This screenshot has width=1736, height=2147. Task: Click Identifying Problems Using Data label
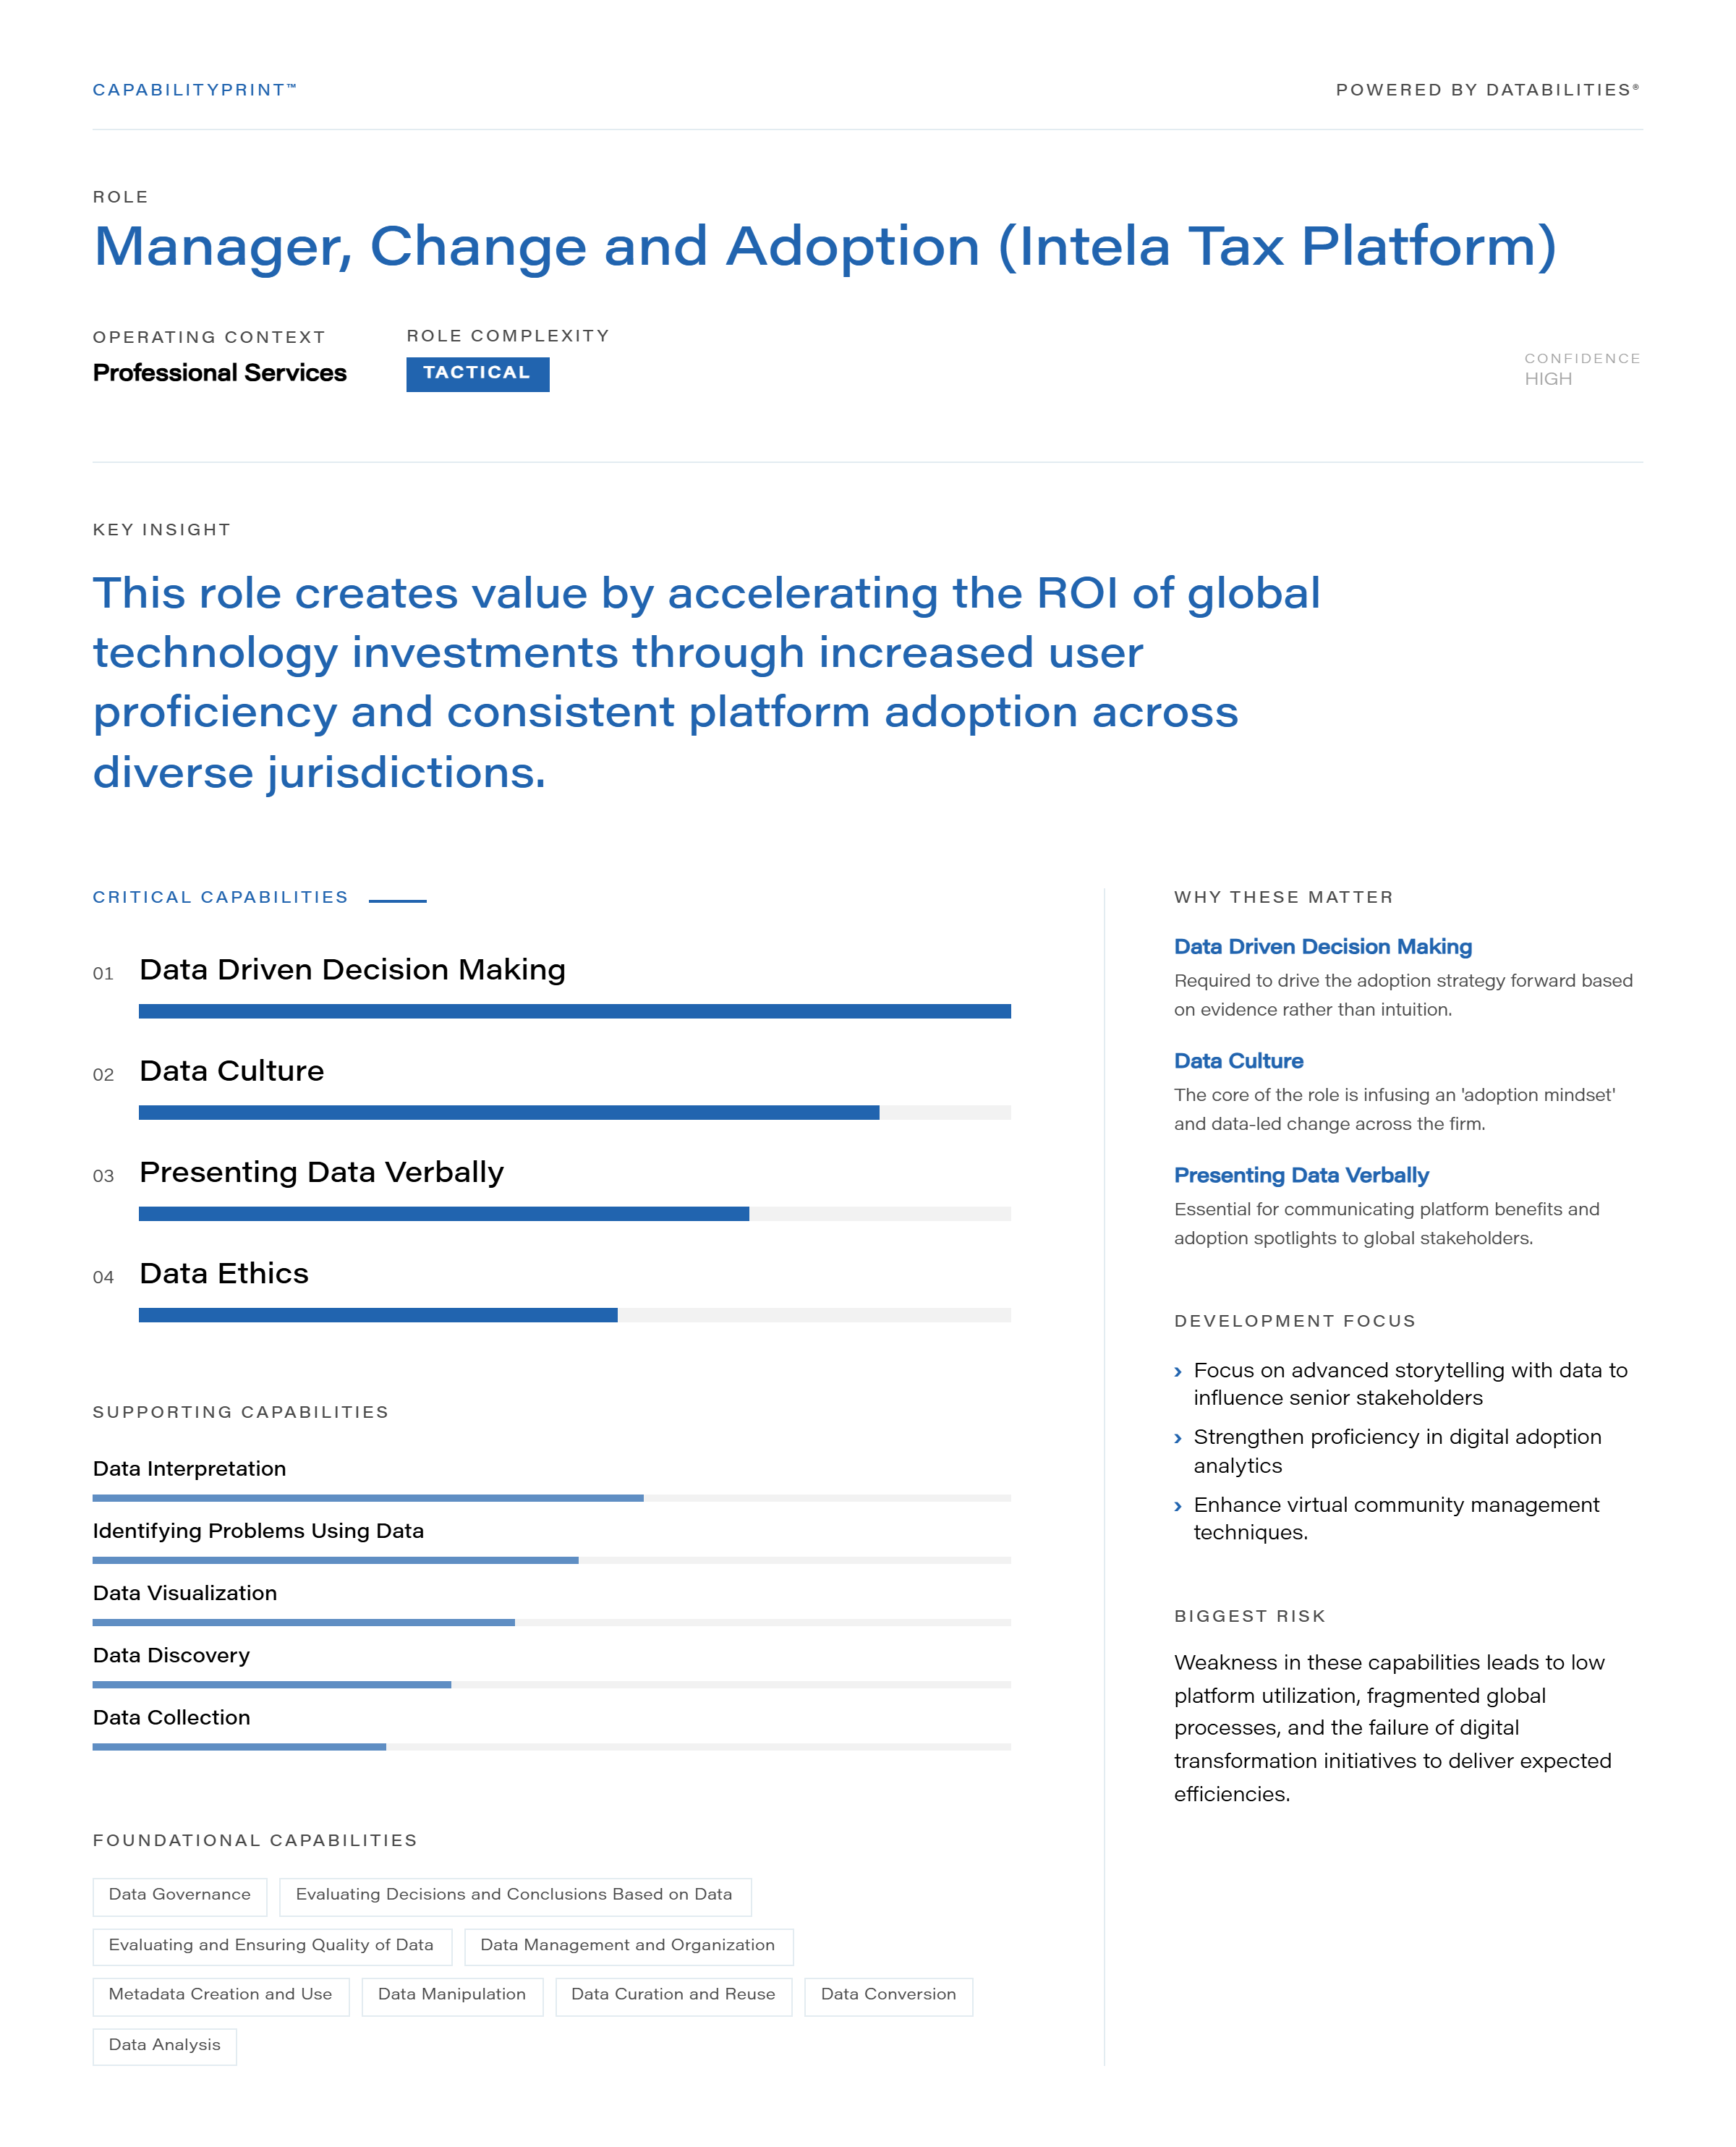tap(259, 1531)
